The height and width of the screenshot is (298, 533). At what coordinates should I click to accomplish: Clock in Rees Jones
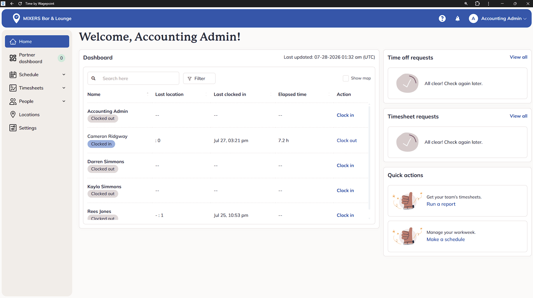pos(345,215)
